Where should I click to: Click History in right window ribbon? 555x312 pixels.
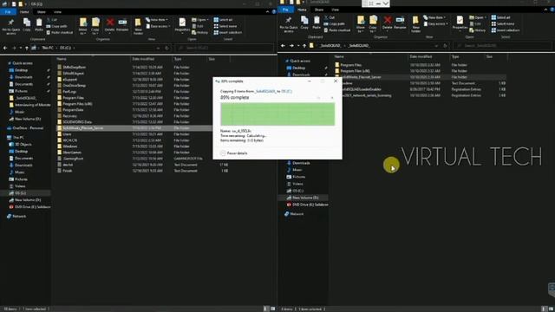click(478, 30)
